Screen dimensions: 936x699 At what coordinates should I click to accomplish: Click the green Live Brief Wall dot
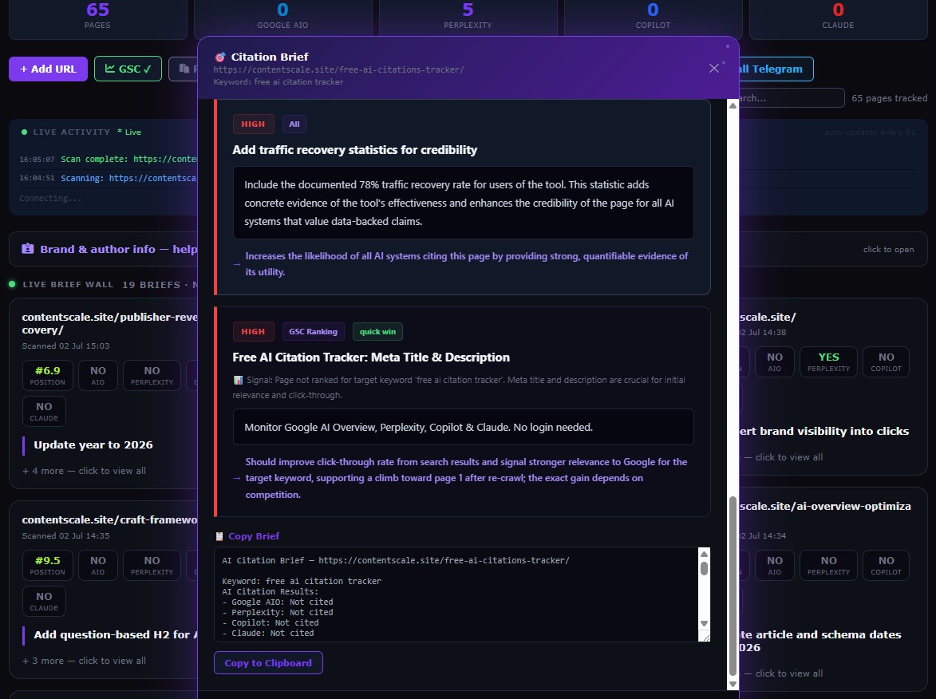pyautogui.click(x=12, y=284)
